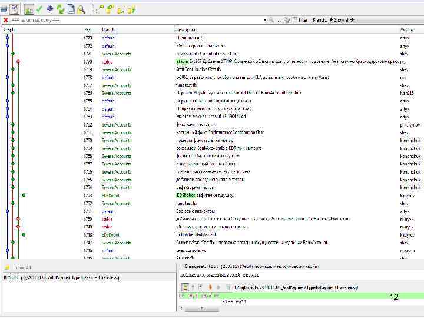Open the revision set editor ellipsis
The image size is (424, 318).
point(279,20)
